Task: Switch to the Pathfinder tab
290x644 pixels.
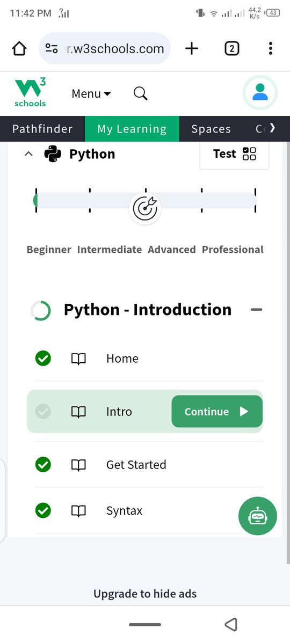Action: (42, 129)
